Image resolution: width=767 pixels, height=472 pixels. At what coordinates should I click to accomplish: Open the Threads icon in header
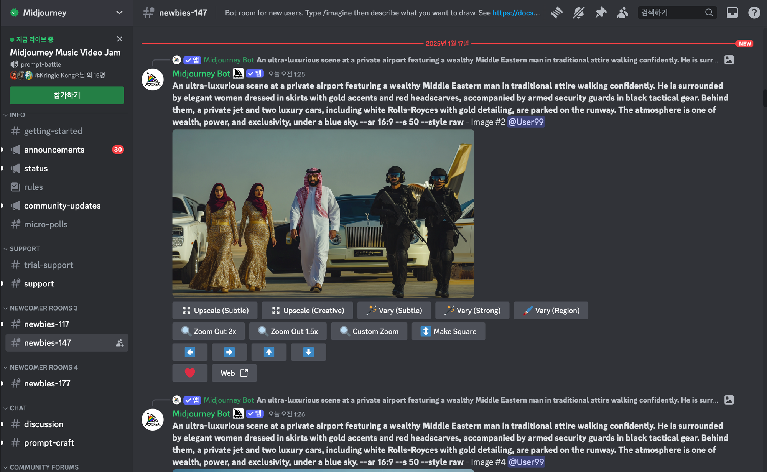point(556,13)
